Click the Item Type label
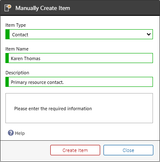160x162 pixels. click(16, 25)
